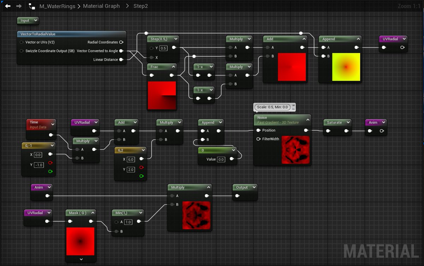Click the Radial Coordinates output pin
Viewport: 424px width, 266px height.
[x=121, y=42]
